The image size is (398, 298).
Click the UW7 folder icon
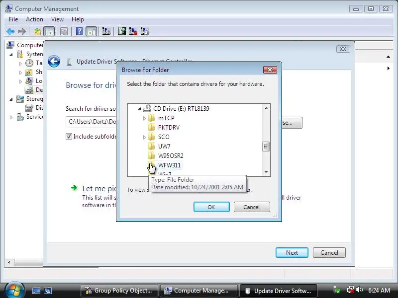click(152, 146)
